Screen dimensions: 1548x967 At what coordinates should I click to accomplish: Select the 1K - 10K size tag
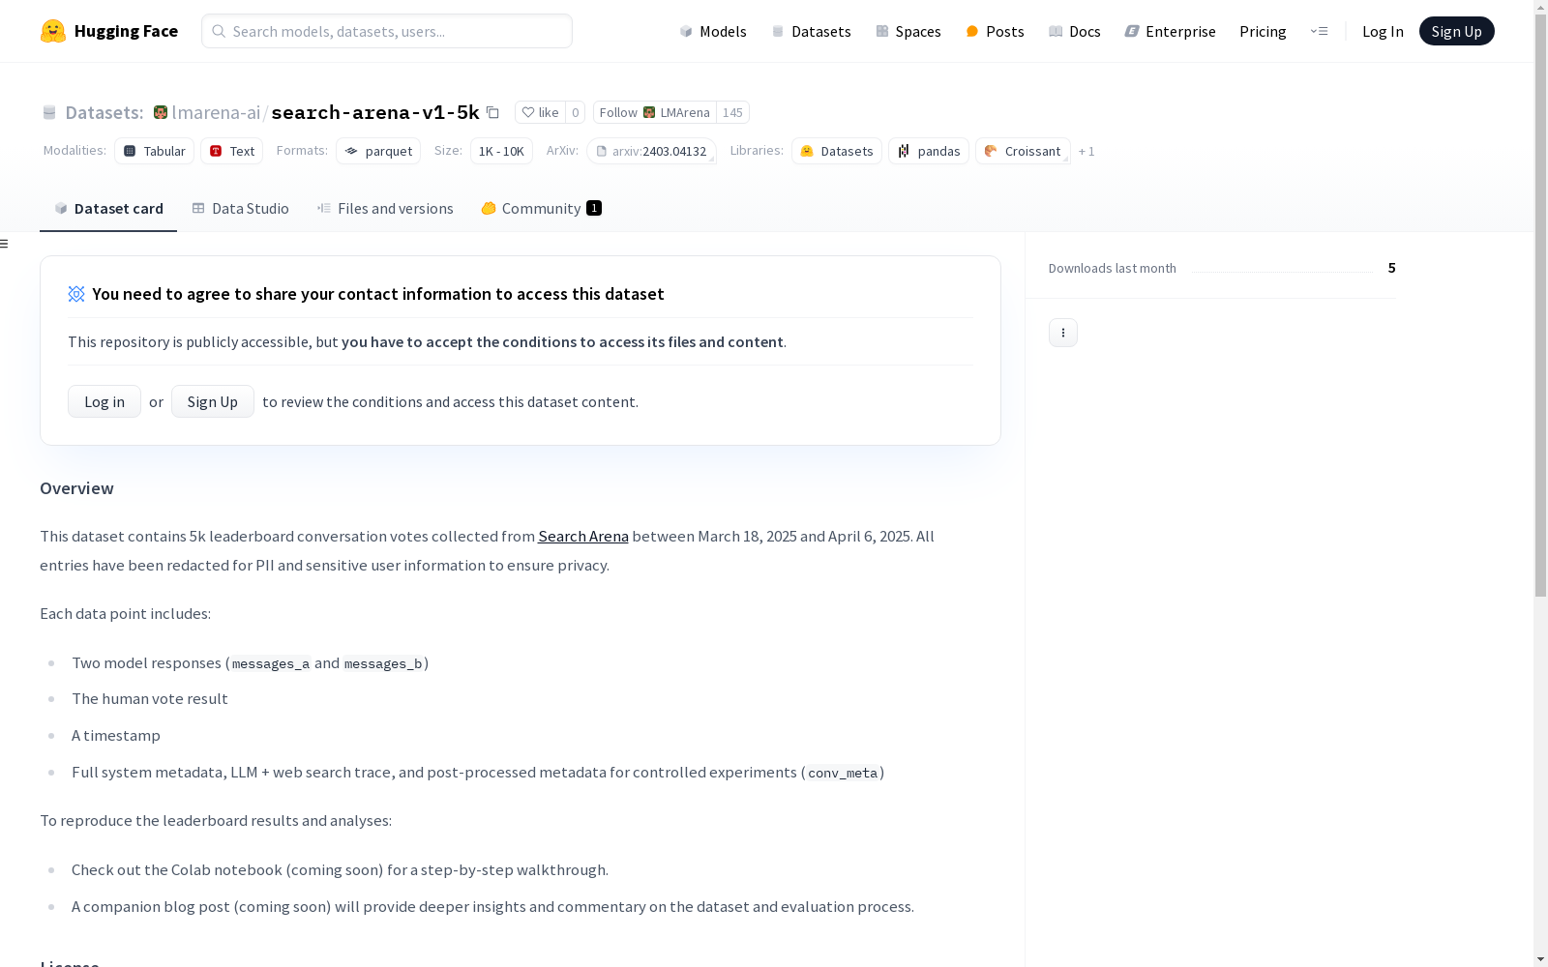pyautogui.click(x=501, y=151)
